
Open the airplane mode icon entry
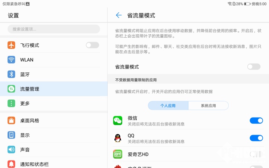[x=11, y=45]
